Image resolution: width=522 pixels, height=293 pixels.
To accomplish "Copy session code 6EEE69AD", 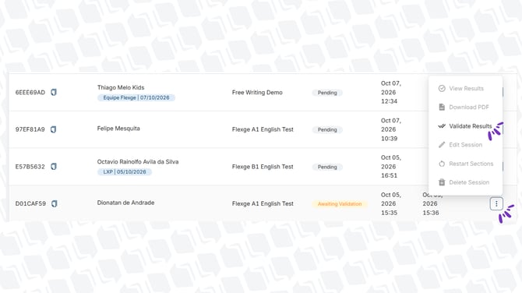I will [x=54, y=92].
